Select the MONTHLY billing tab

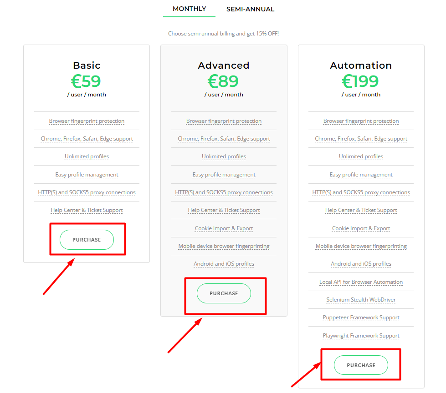(189, 9)
